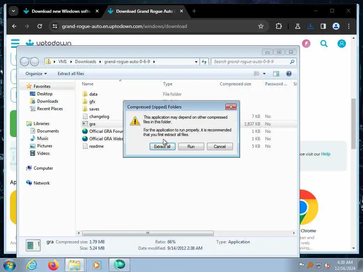Select the gfx folder

click(92, 102)
